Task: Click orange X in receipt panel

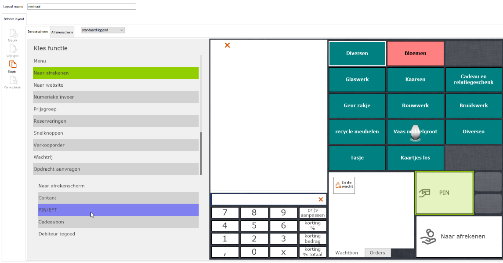Action: pyautogui.click(x=227, y=45)
